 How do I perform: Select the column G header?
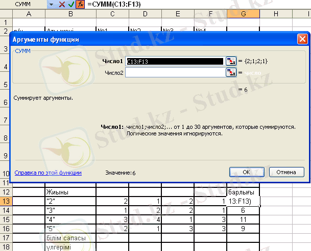(x=243, y=13)
